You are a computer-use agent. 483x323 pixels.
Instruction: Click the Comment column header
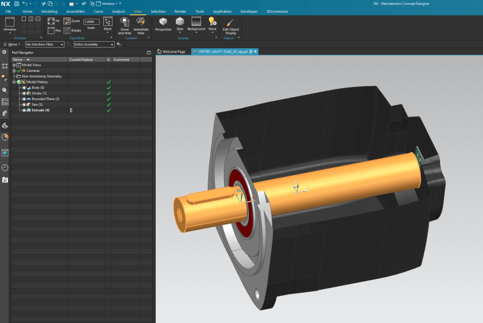click(126, 59)
